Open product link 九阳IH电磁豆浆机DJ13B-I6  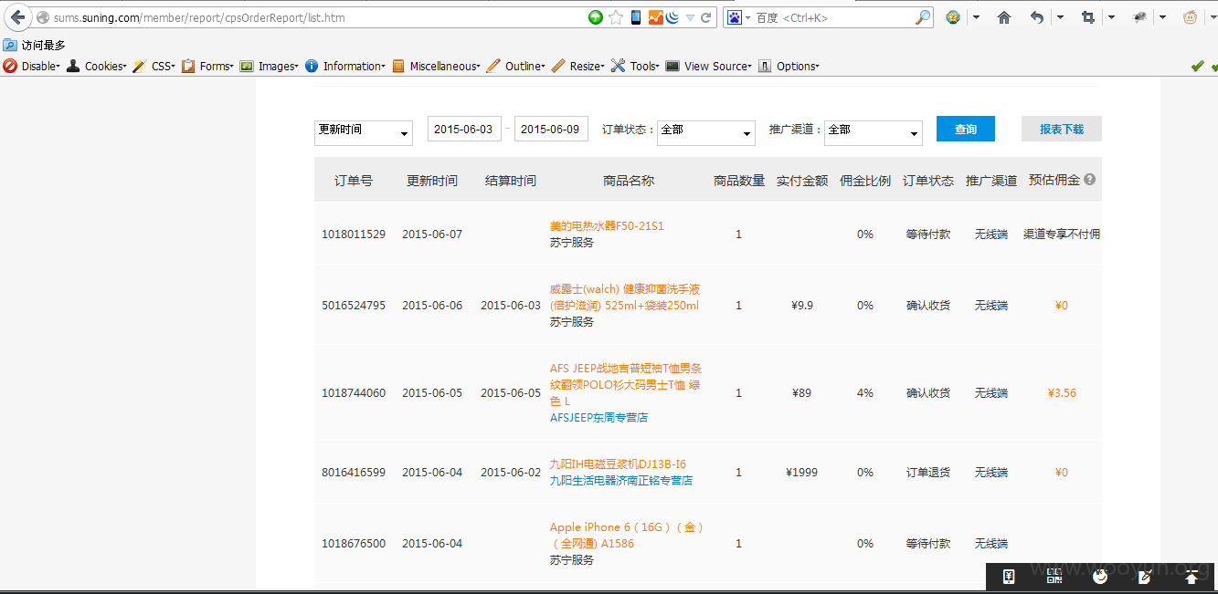coord(618,464)
